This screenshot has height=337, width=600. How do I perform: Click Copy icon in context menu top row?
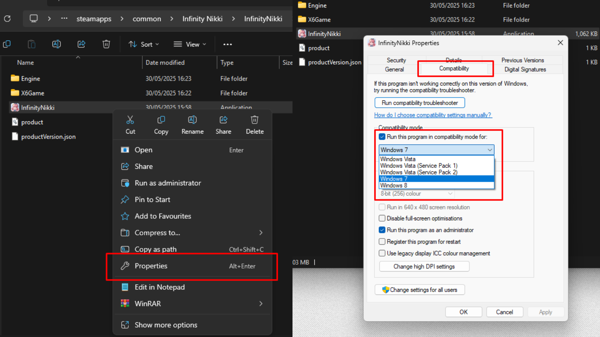[x=161, y=120]
